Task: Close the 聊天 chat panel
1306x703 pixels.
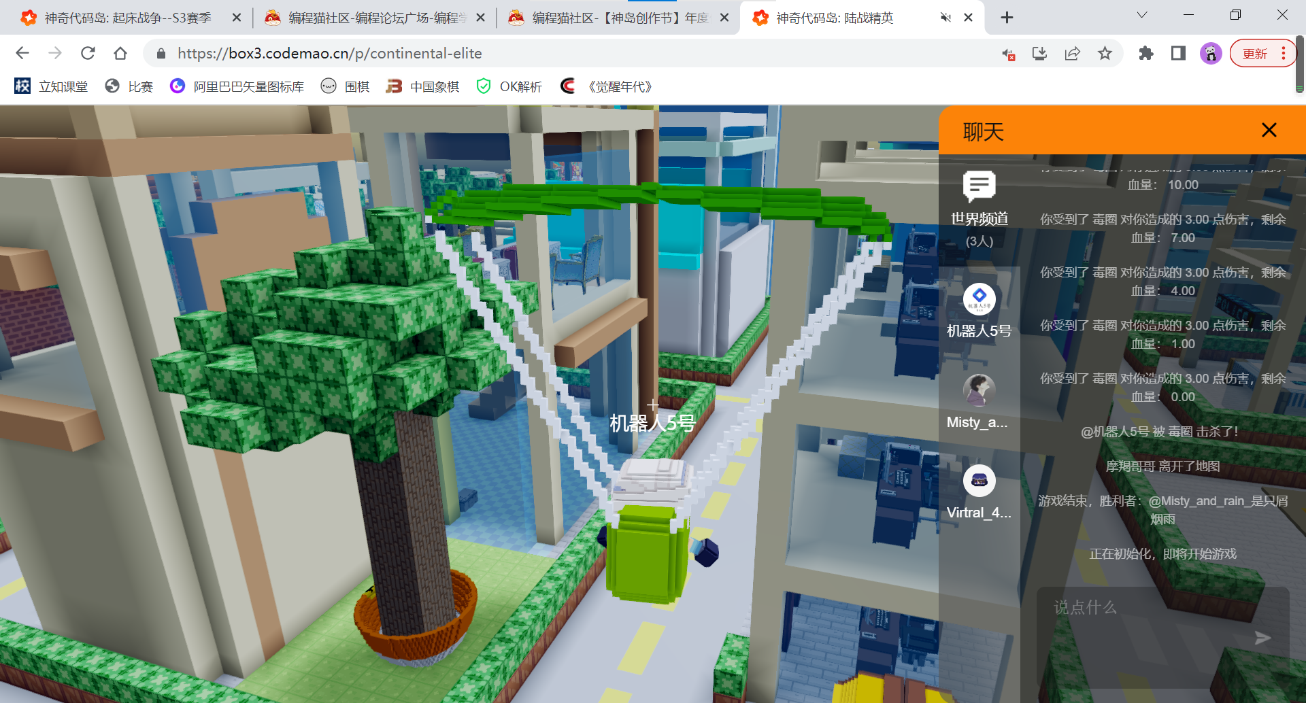Action: [1269, 130]
